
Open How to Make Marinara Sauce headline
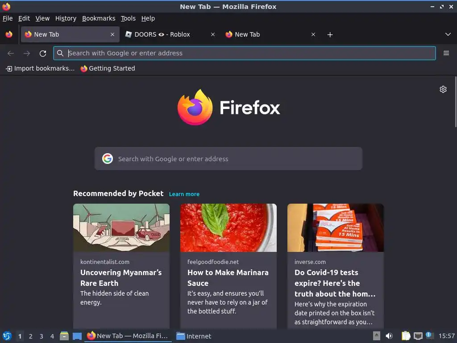pos(228,278)
